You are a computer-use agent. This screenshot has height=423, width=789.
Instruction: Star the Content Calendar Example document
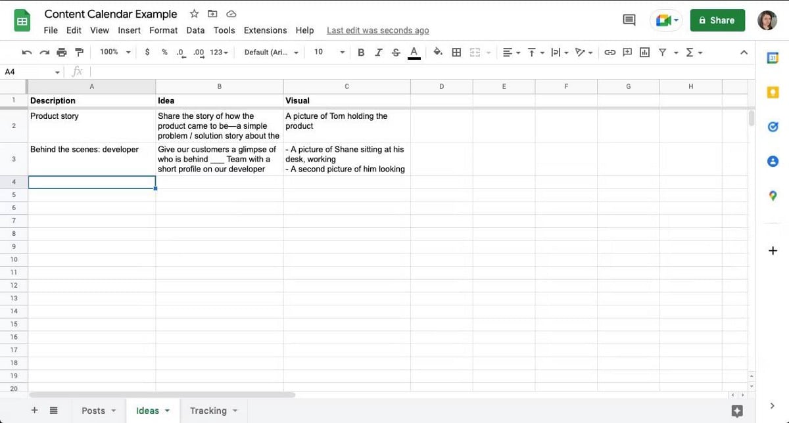pos(194,14)
